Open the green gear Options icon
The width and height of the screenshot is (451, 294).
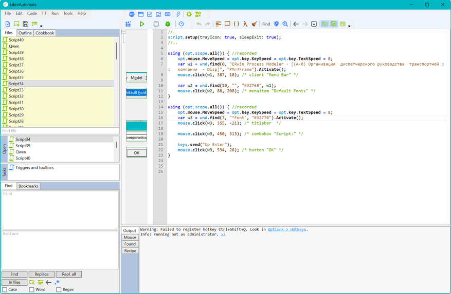click(x=189, y=14)
